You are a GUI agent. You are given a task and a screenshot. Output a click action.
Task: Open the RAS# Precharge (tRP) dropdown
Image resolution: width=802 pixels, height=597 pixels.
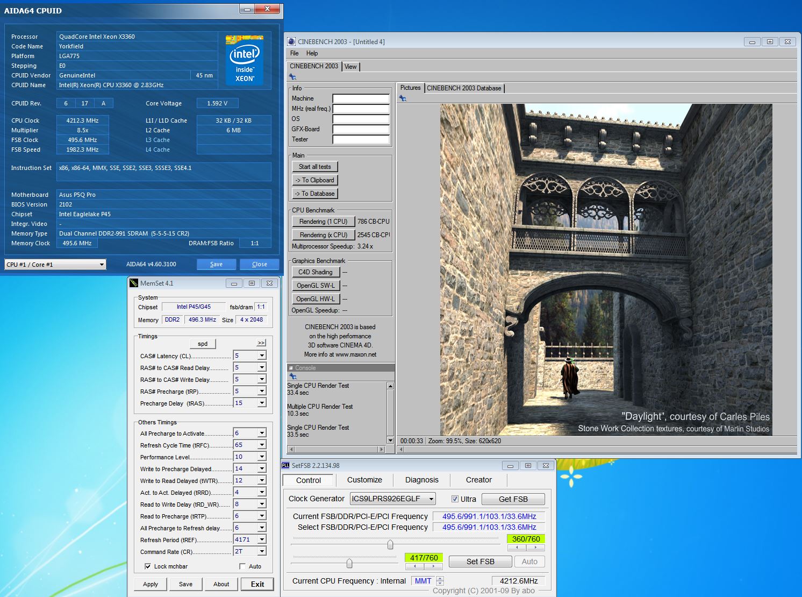[262, 391]
